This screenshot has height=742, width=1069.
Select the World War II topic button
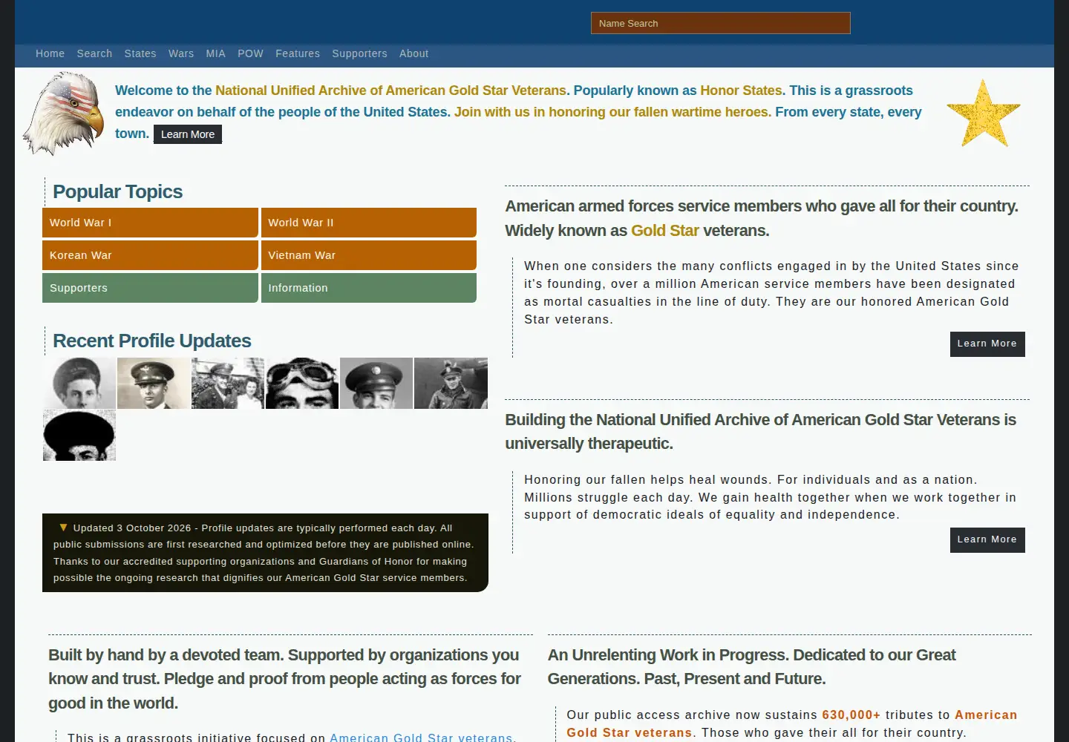pos(369,223)
